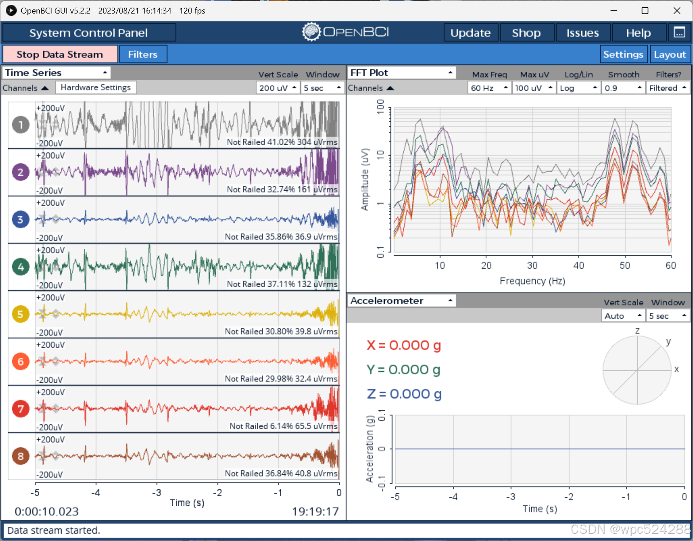Expand FFT Plot Channels selector
The height and width of the screenshot is (541, 693).
click(371, 88)
